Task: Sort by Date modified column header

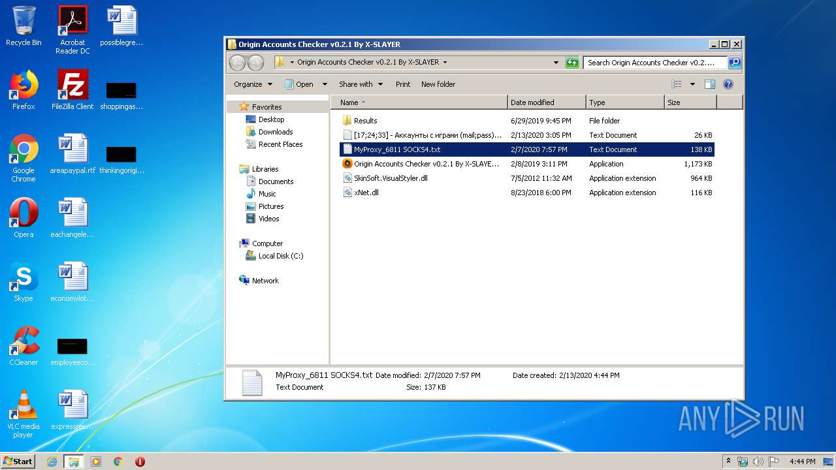Action: point(547,102)
